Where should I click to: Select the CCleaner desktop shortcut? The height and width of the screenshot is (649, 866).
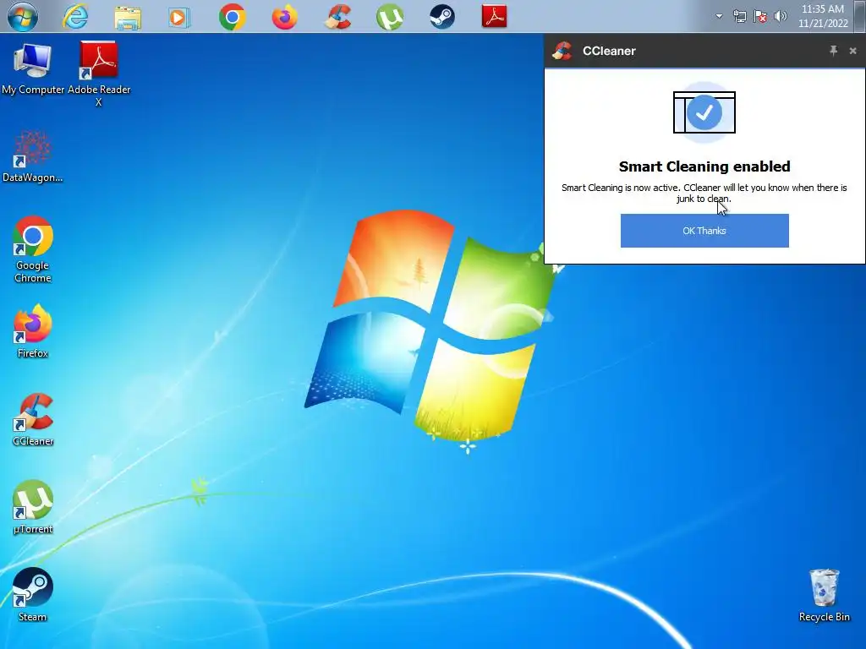(x=33, y=419)
